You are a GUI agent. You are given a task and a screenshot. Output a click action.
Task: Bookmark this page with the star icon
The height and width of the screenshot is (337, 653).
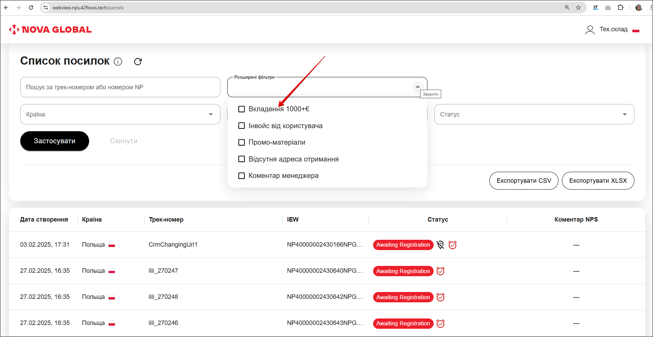pos(578,8)
